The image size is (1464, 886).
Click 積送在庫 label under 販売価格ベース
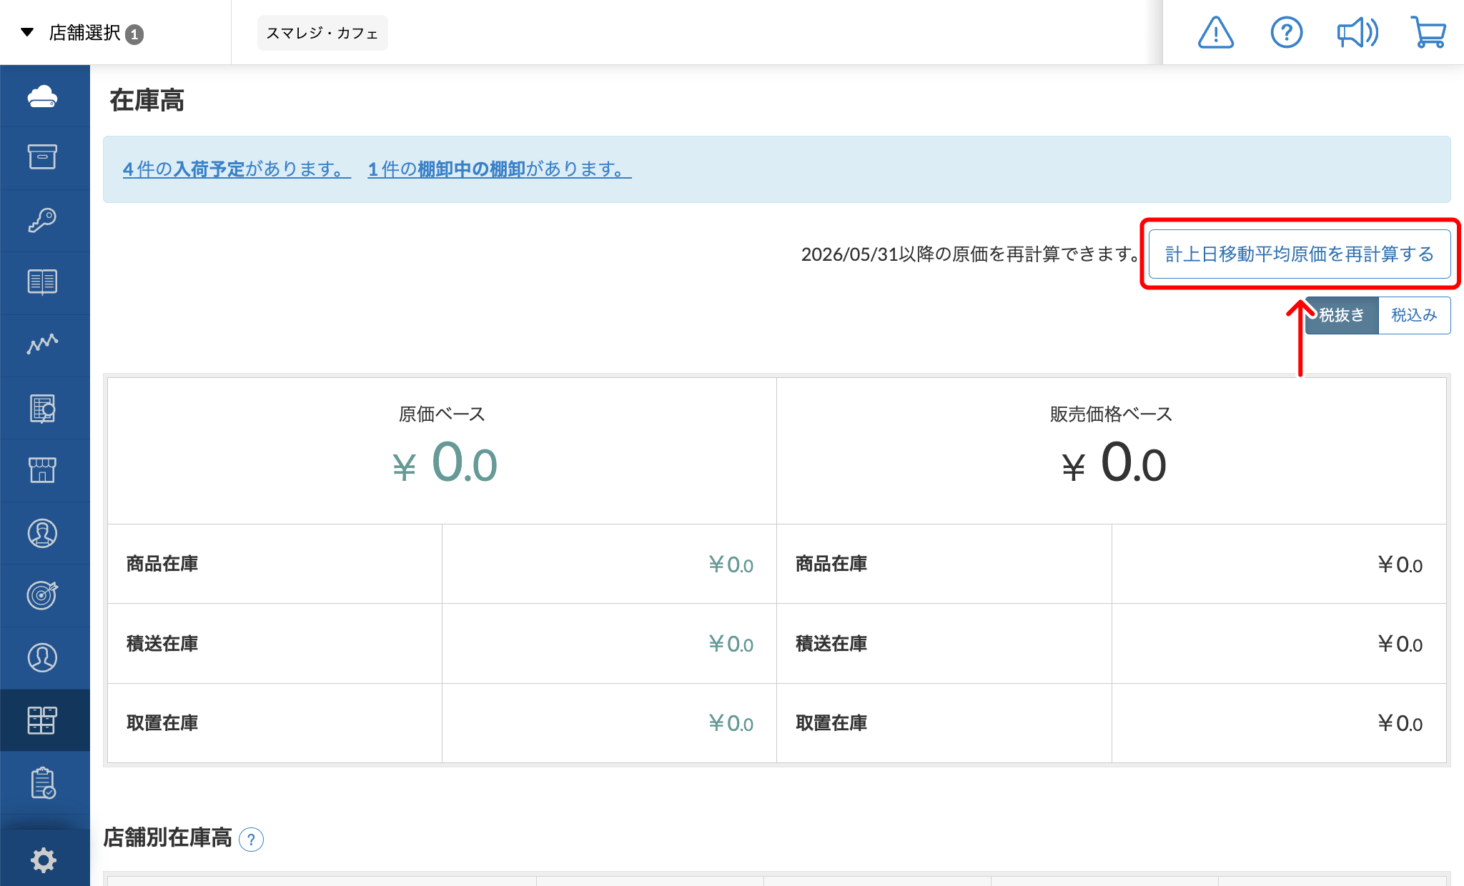point(831,644)
